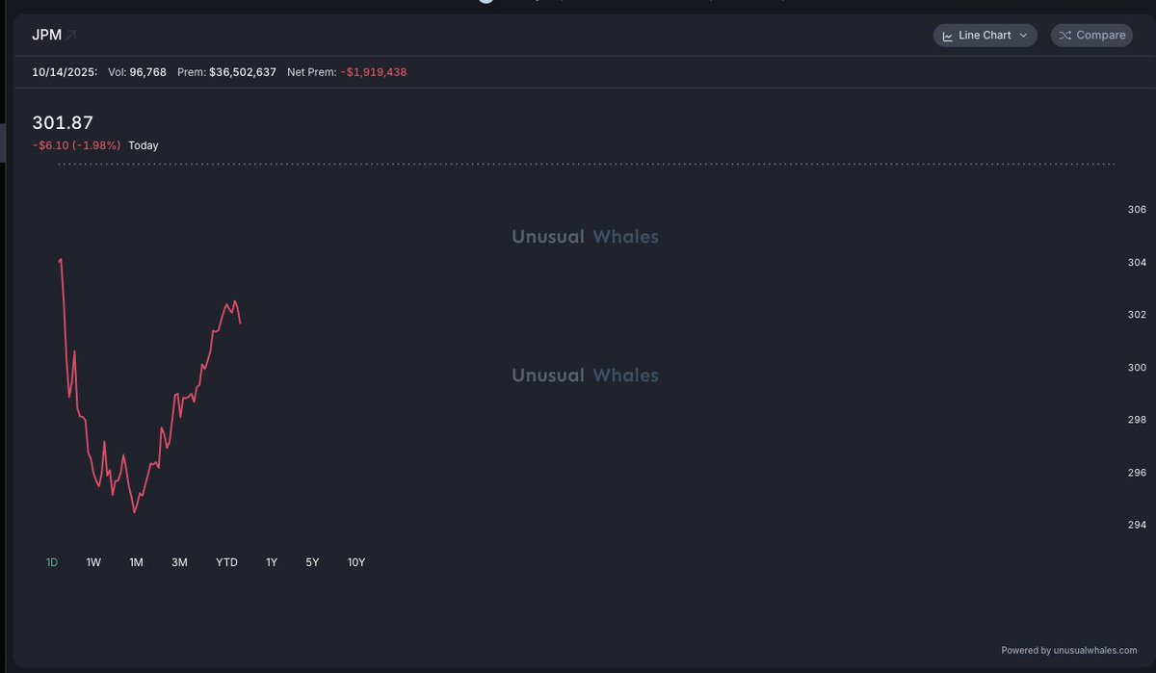This screenshot has height=673, width=1156.
Task: Click the line chart icon in chart-type selector
Action: click(x=948, y=36)
